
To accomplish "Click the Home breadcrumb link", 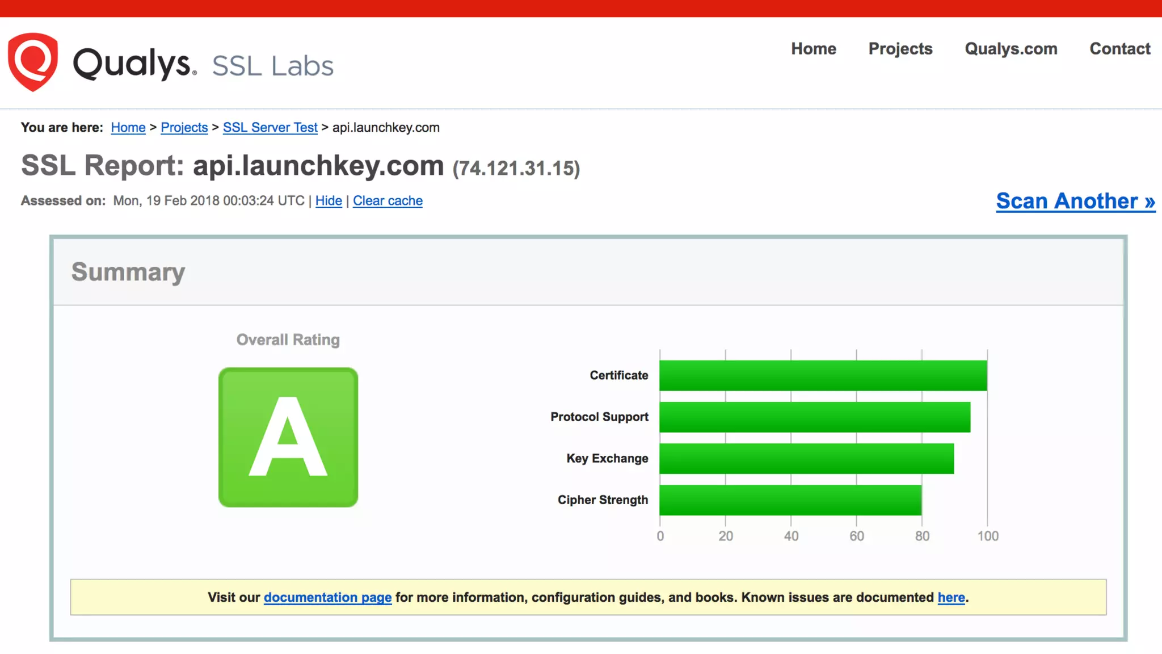I will [x=128, y=127].
